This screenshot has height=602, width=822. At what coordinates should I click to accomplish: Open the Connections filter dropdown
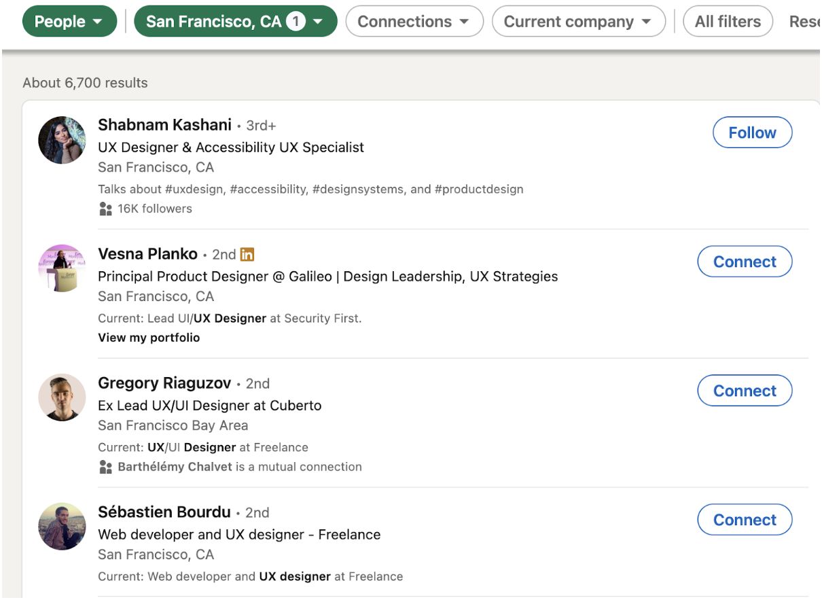click(x=414, y=22)
